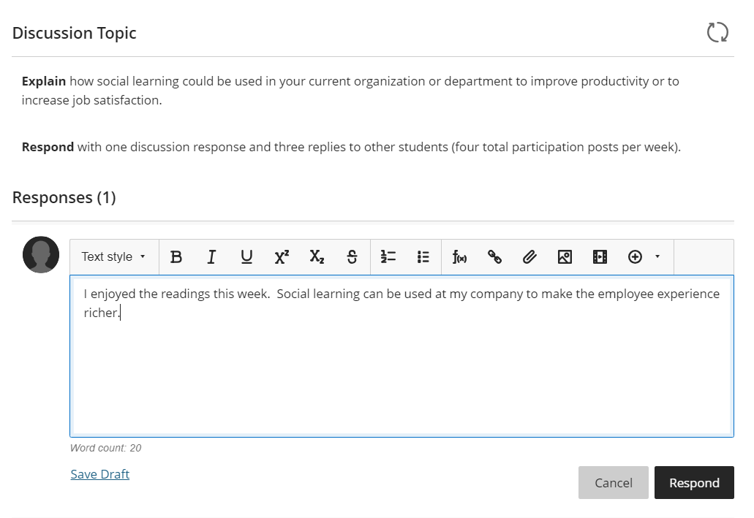Viewport: 754px width, 518px height.
Task: Attach a file with paperclip icon
Action: (529, 257)
